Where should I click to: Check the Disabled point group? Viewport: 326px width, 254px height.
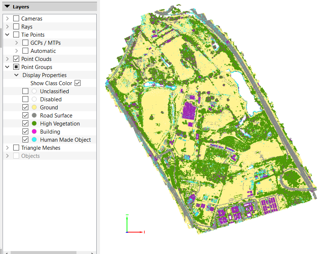(25, 99)
